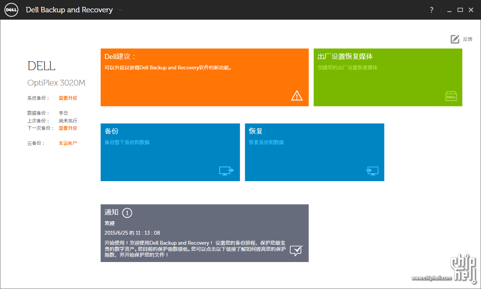
Task: Click the 反馈 feedback edit icon
Action: click(x=455, y=39)
